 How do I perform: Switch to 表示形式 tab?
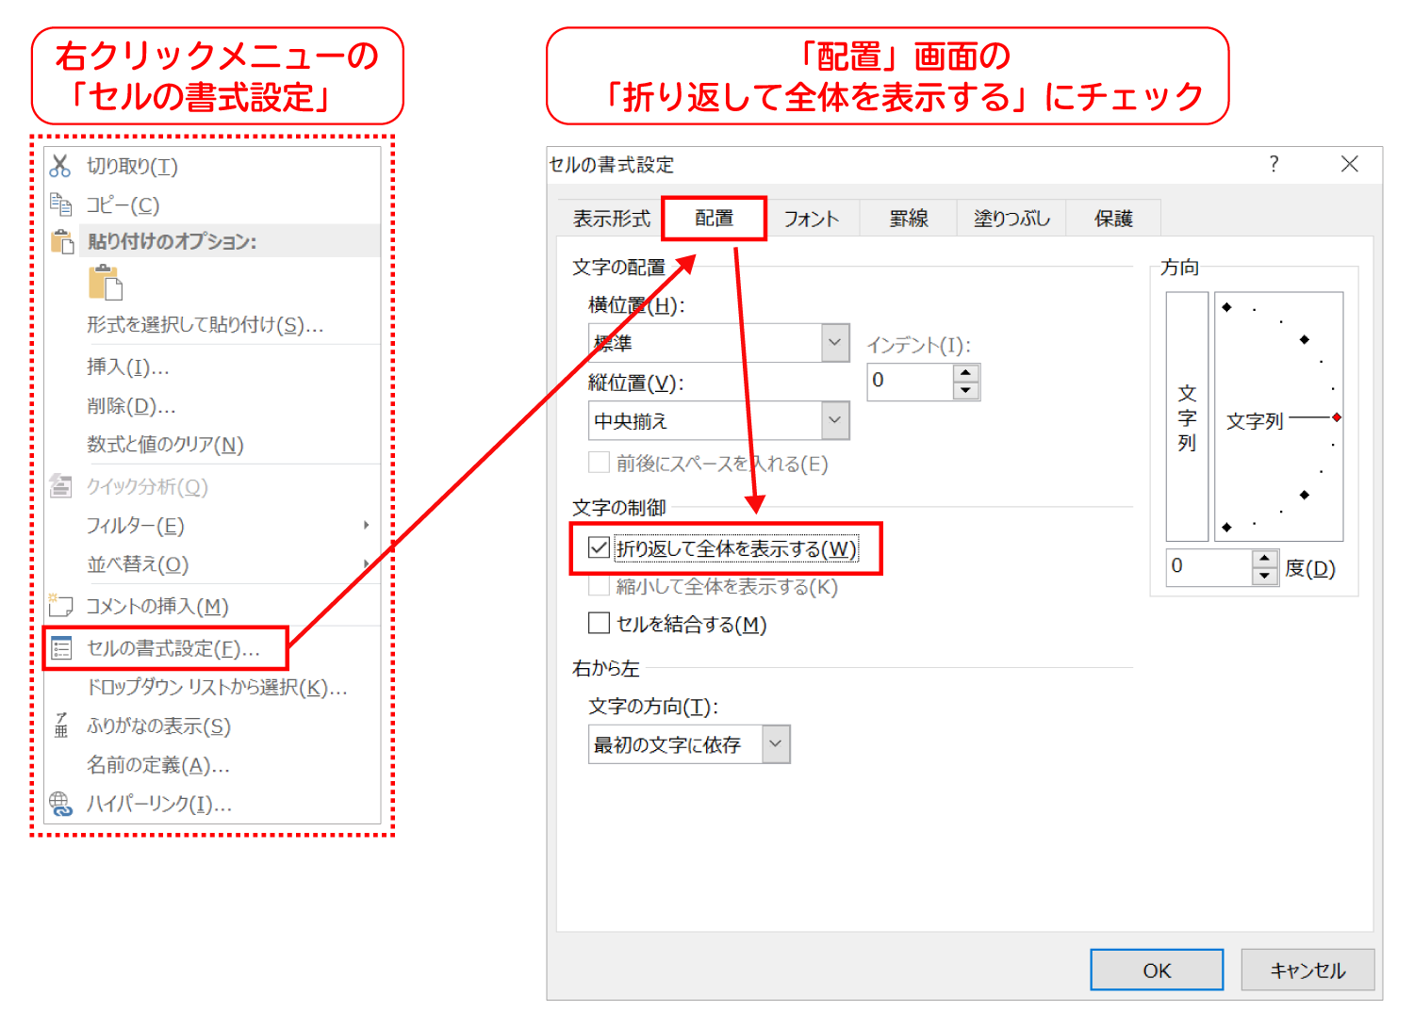[612, 219]
